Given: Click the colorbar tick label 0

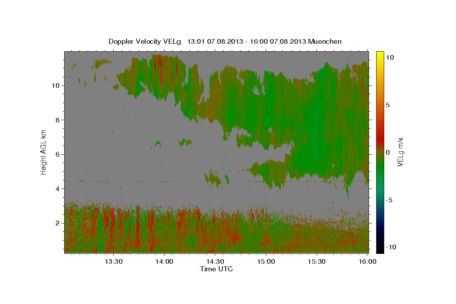Looking at the screenshot, I should point(388,152).
